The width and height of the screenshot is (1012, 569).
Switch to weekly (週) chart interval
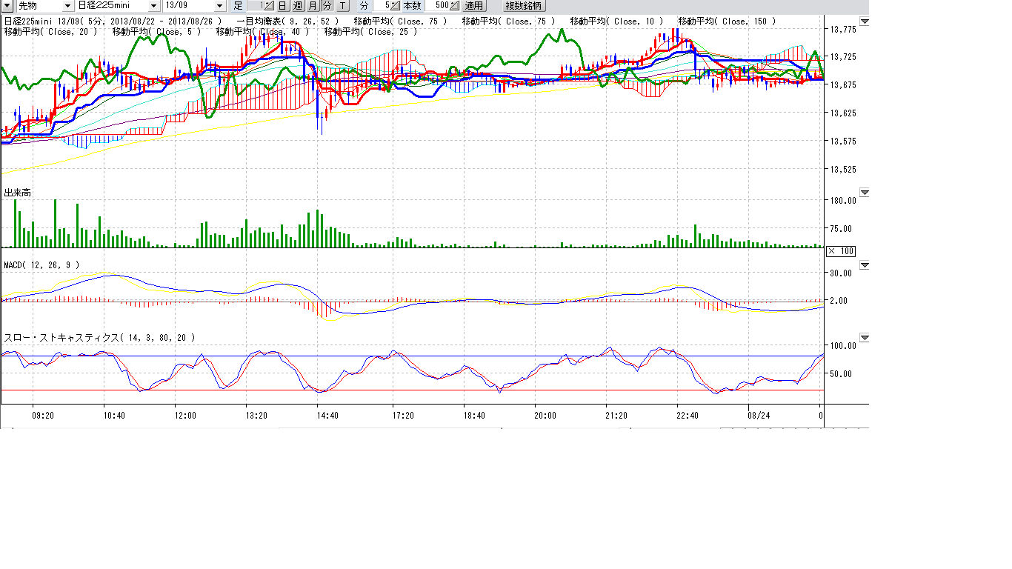(x=298, y=5)
